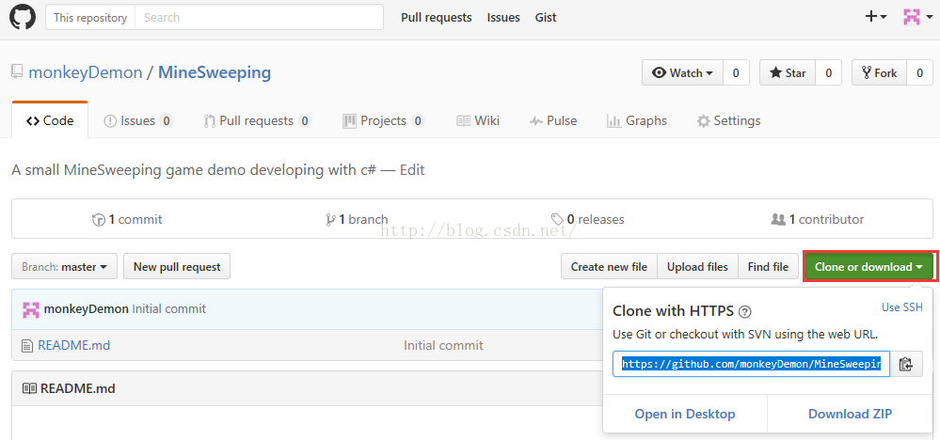Click Open in Desktop
Screen dimensions: 940x440
[685, 414]
